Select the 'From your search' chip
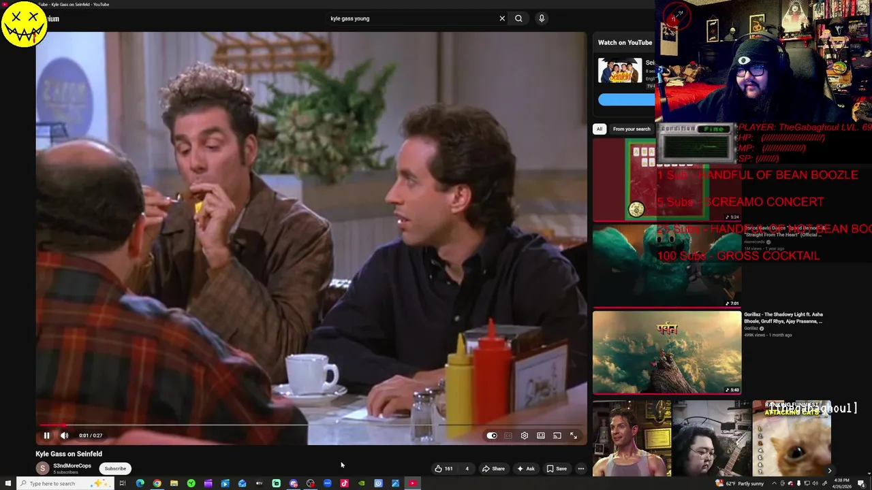872x490 pixels. (632, 129)
